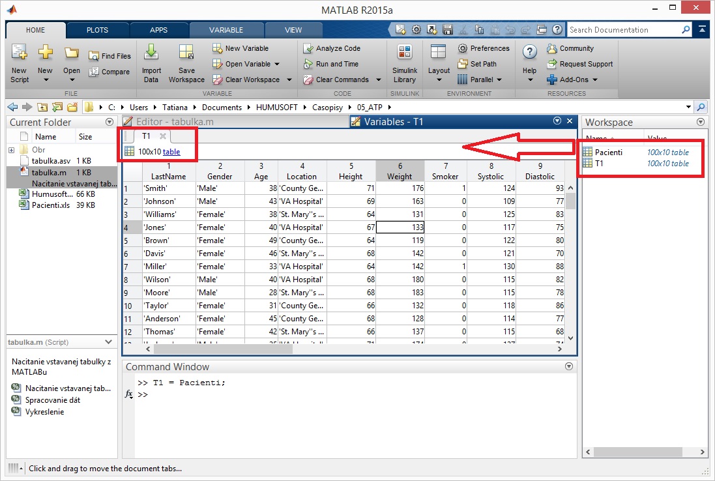This screenshot has width=715, height=481.
Task: Click the Back arrow in folder toolbar
Action: [12, 107]
